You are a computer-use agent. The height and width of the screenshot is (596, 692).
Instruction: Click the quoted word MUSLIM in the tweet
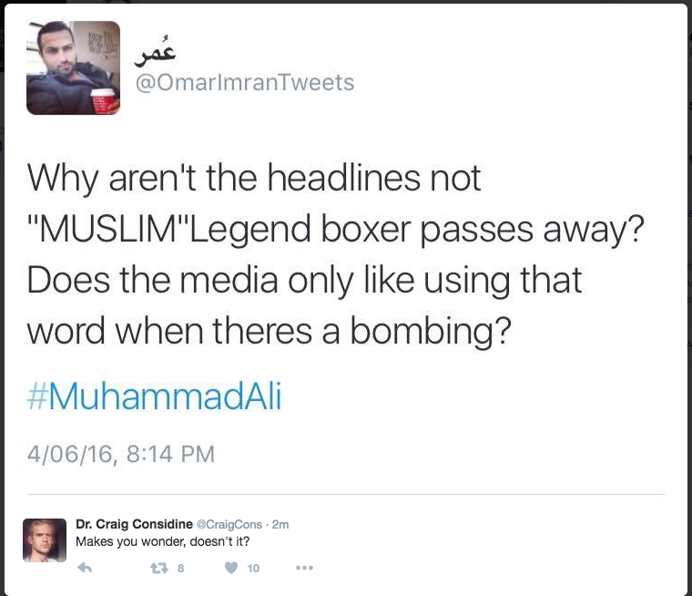pos(108,229)
